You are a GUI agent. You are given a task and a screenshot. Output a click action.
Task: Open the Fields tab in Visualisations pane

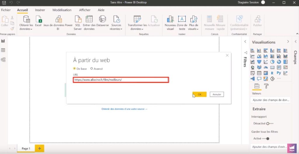[x=257, y=86]
